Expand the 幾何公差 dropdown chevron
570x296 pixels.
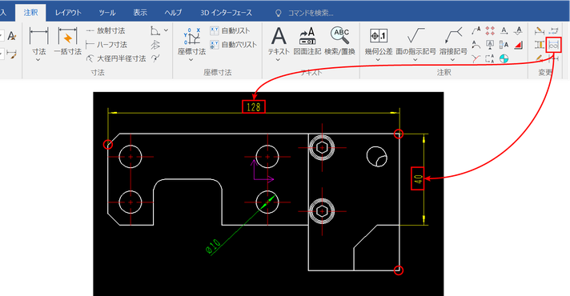coord(378,59)
